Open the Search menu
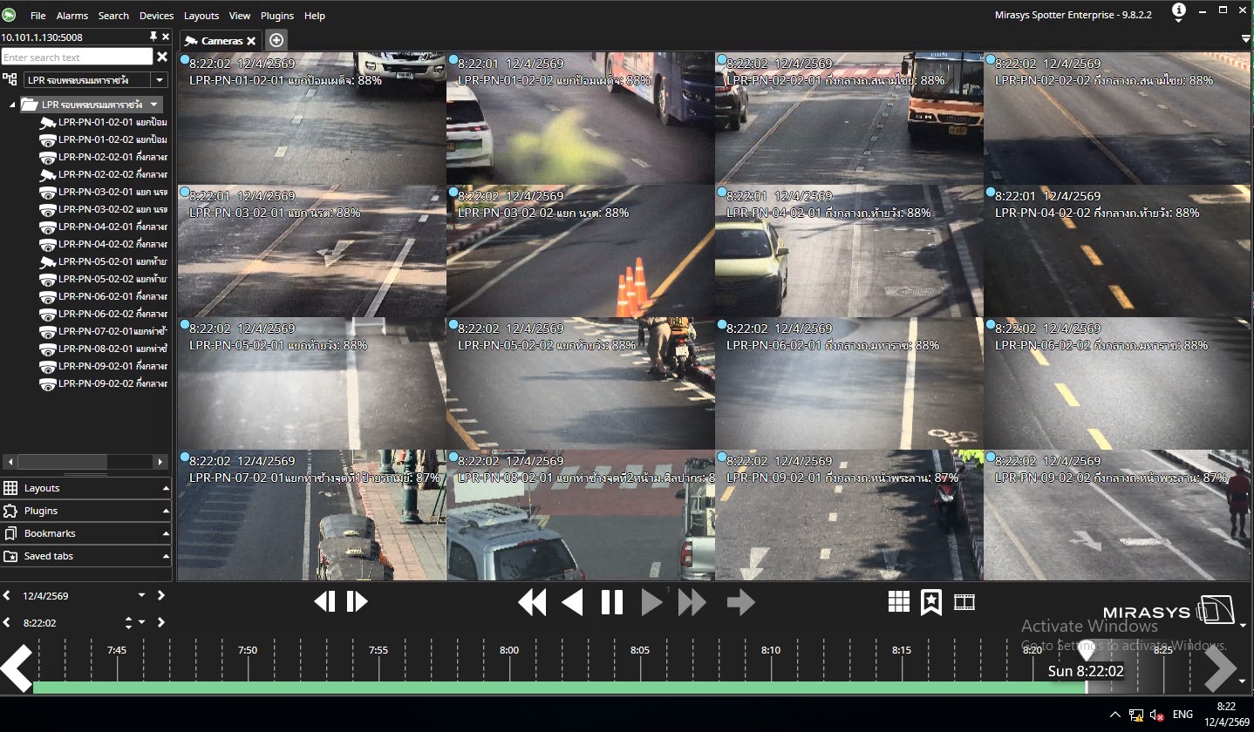 (113, 16)
